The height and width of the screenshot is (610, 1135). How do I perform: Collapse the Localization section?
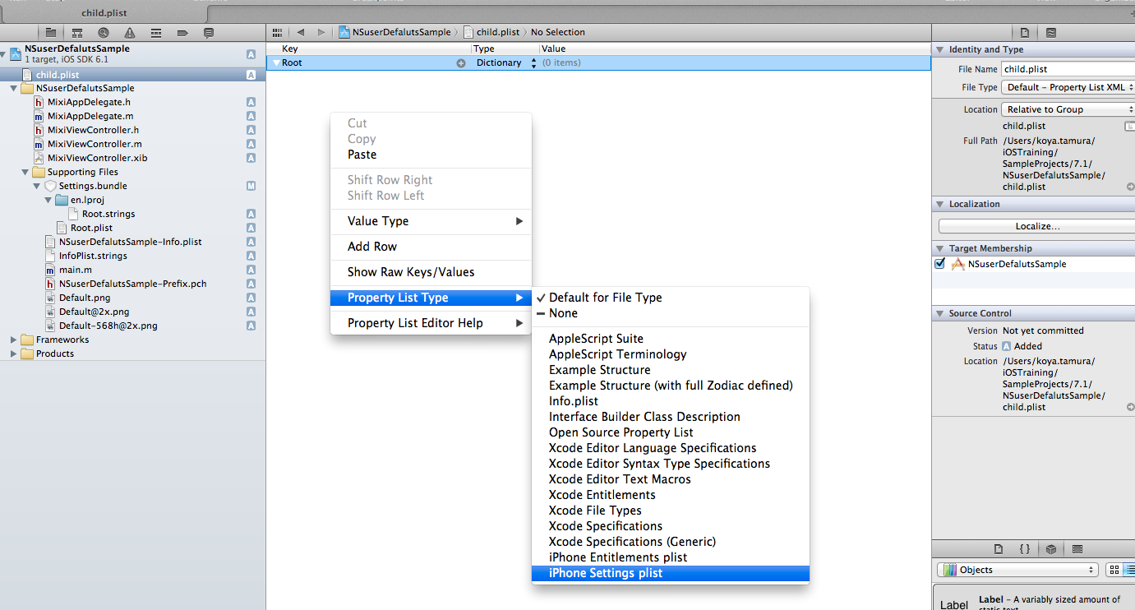tap(940, 204)
